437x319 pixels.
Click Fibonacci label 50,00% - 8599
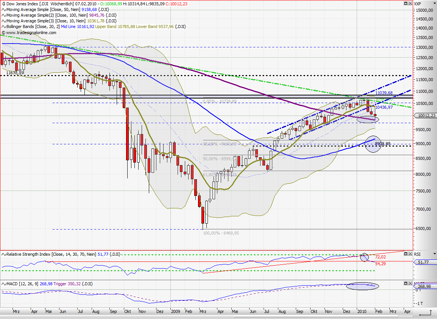pos(220,159)
